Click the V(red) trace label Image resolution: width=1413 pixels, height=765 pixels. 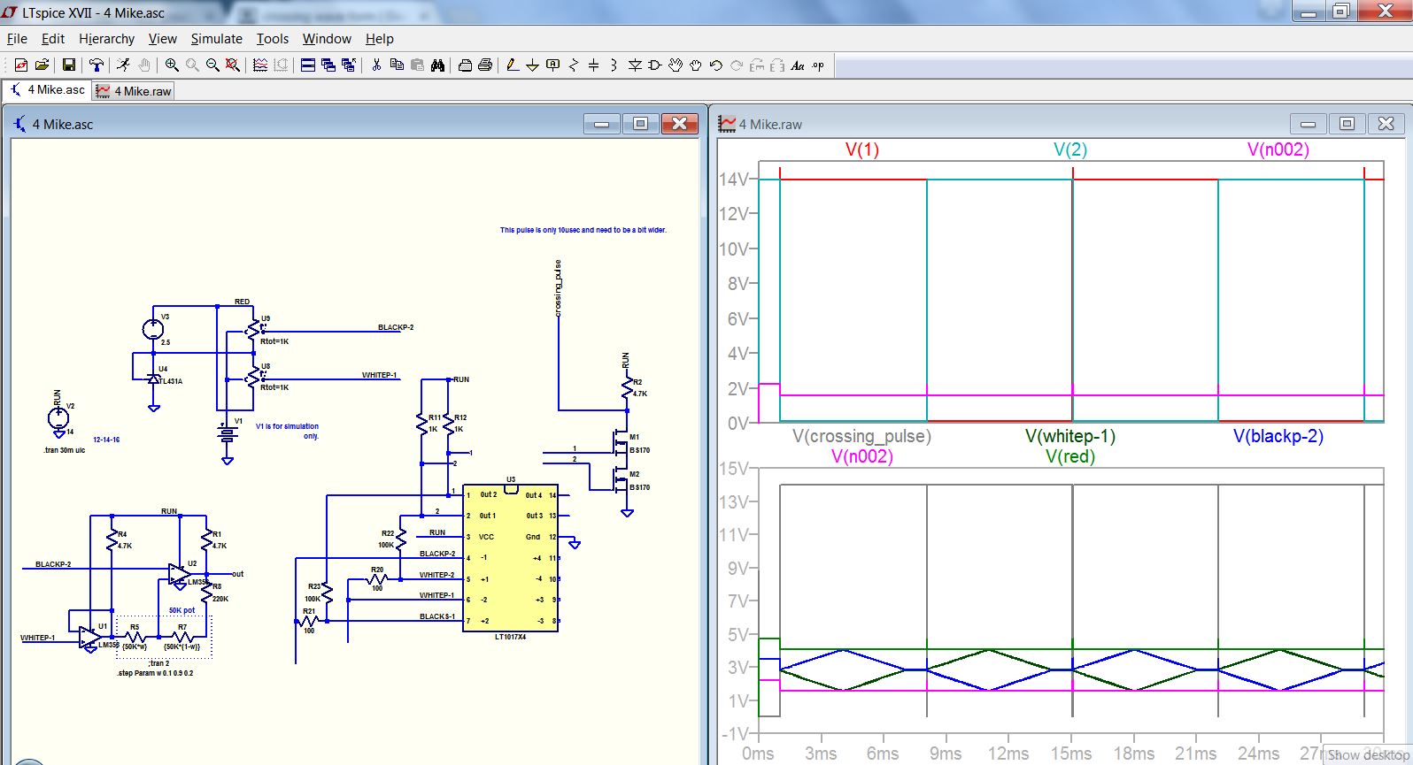click(x=1069, y=456)
